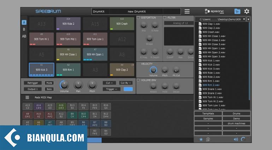
Task: Select the 909 Kick 3 pad
Action: click(x=41, y=70)
